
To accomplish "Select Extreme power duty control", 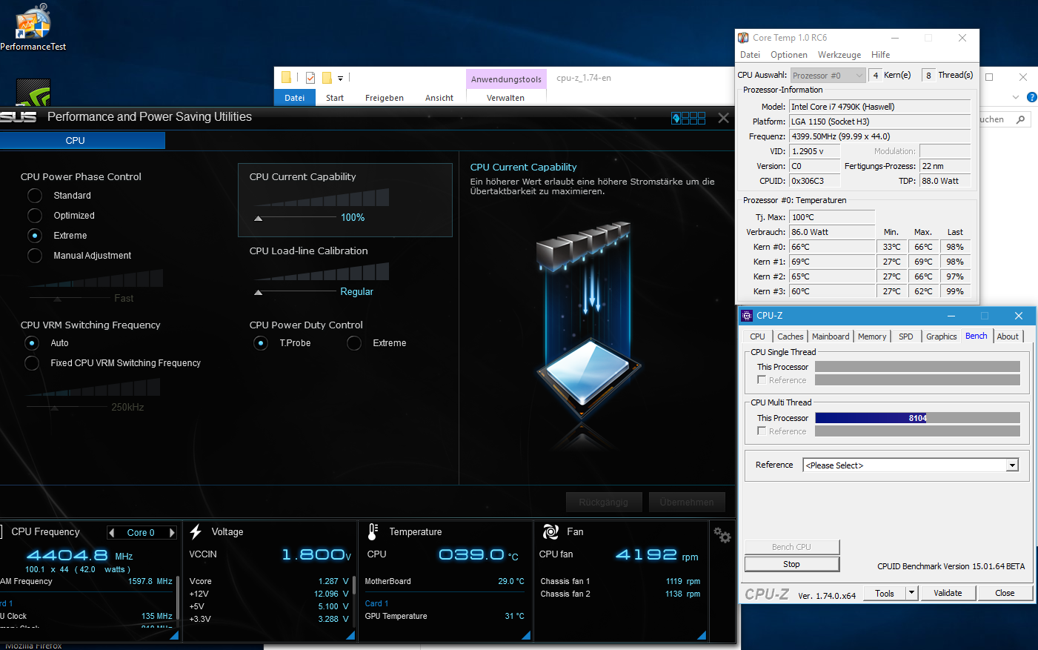I will point(354,343).
